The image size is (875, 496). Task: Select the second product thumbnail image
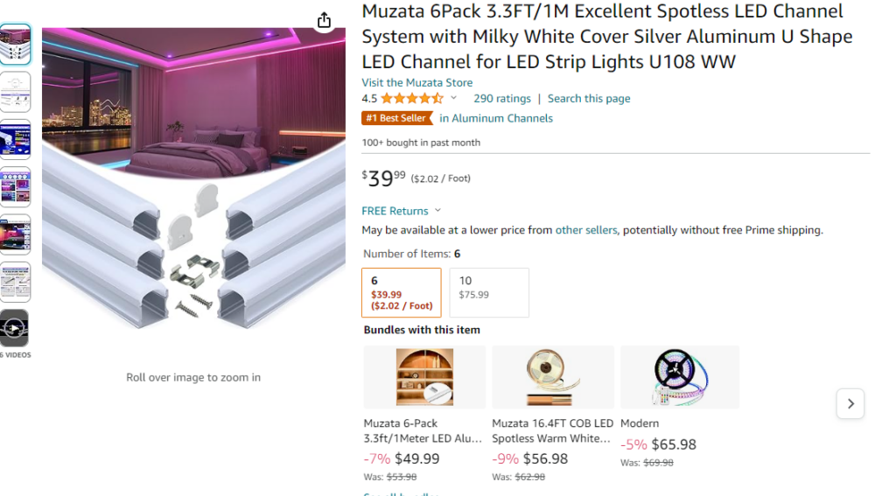coord(15,92)
